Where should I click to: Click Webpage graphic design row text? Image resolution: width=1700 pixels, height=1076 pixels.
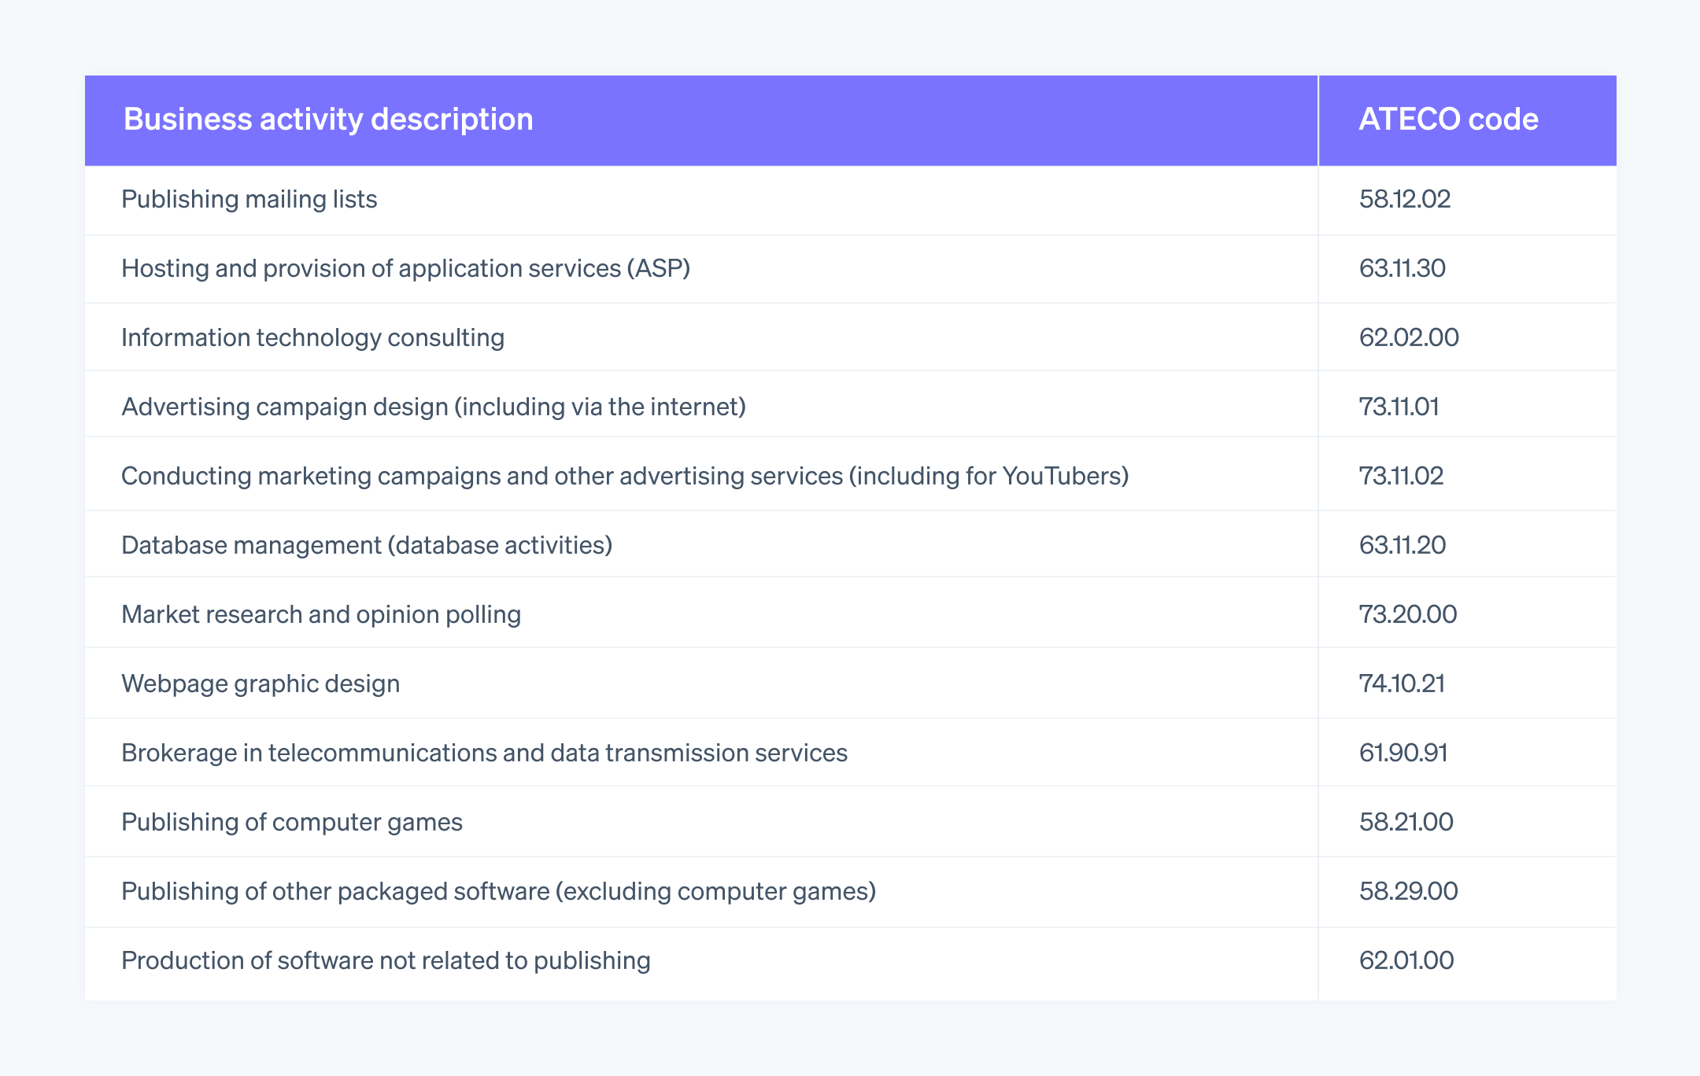point(261,684)
